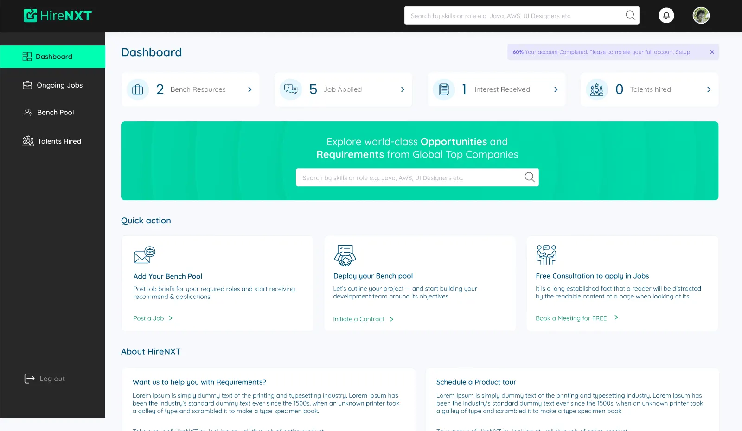Open the notifications bell
742x431 pixels.
point(666,15)
